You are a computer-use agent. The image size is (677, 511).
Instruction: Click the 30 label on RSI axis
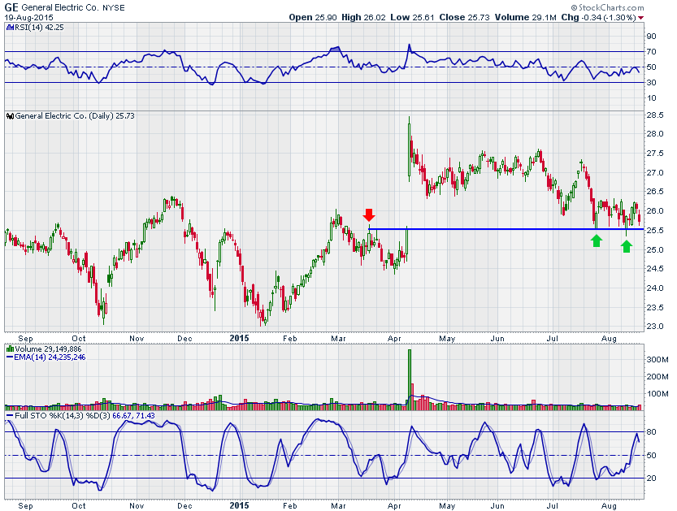(651, 82)
